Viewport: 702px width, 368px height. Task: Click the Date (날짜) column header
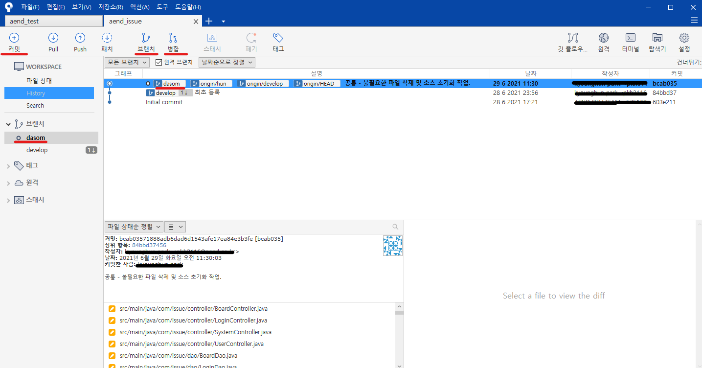[x=531, y=73]
